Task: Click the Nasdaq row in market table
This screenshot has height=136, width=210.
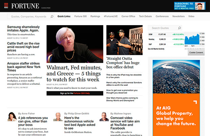Action: [166, 39]
